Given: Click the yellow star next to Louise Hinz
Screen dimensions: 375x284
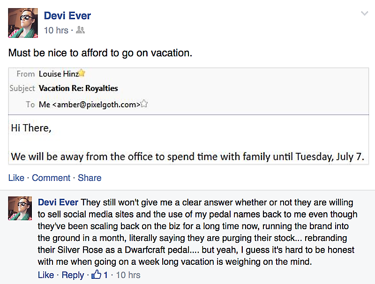Looking at the screenshot, I should 82,73.
